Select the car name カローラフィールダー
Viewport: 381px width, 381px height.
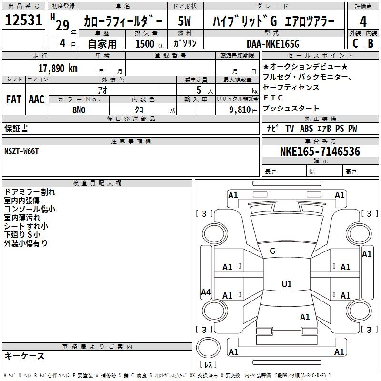(x=122, y=21)
